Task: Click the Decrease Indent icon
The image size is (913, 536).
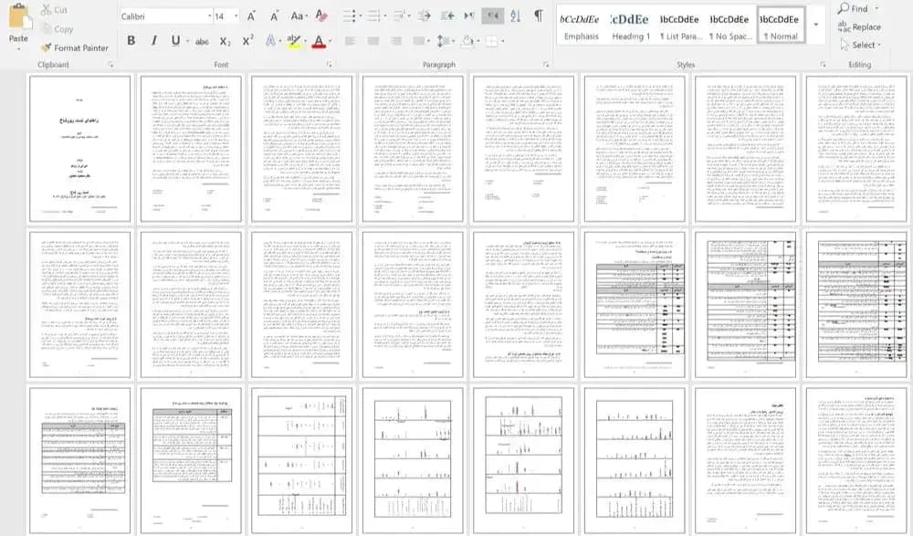Action: pyautogui.click(x=425, y=16)
